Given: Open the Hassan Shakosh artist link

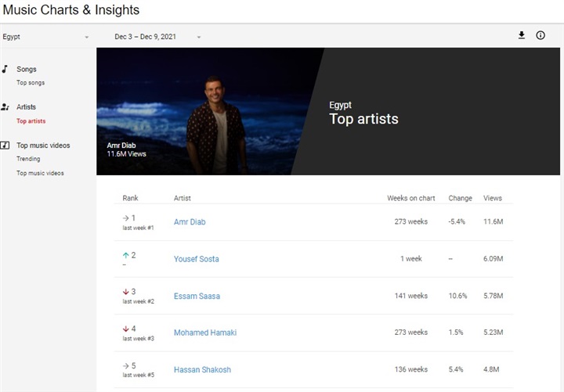Looking at the screenshot, I should click(202, 370).
